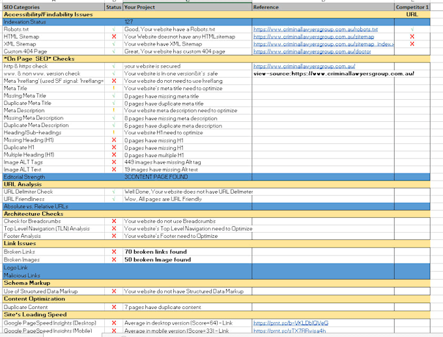Select the '3CONTENT PAGE FOUND' cell
This screenshot has width=443, height=337.
tap(188, 177)
